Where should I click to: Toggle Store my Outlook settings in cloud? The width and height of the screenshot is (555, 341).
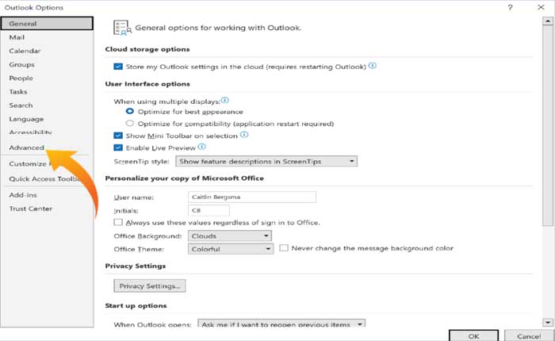(119, 67)
